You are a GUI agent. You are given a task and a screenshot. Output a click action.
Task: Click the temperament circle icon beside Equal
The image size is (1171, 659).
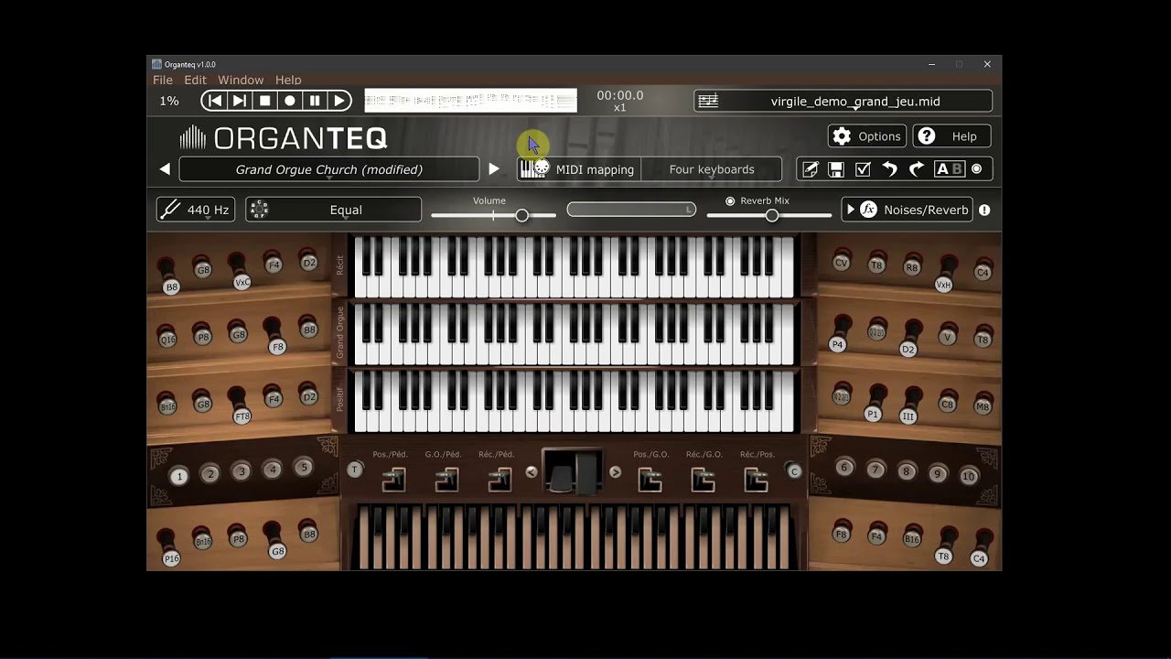point(259,210)
